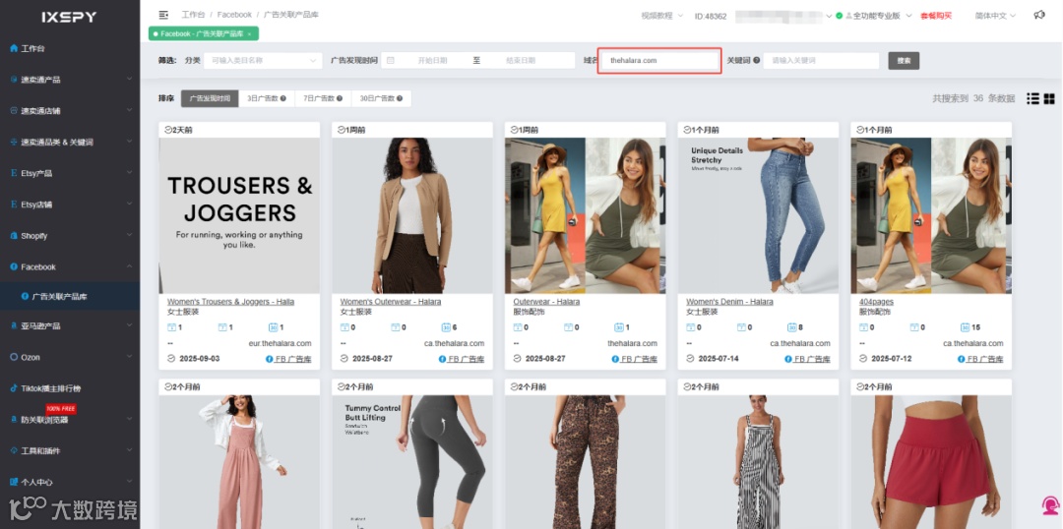Click 工作台 breadcrumb link
The width and height of the screenshot is (1063, 529).
pos(193,15)
